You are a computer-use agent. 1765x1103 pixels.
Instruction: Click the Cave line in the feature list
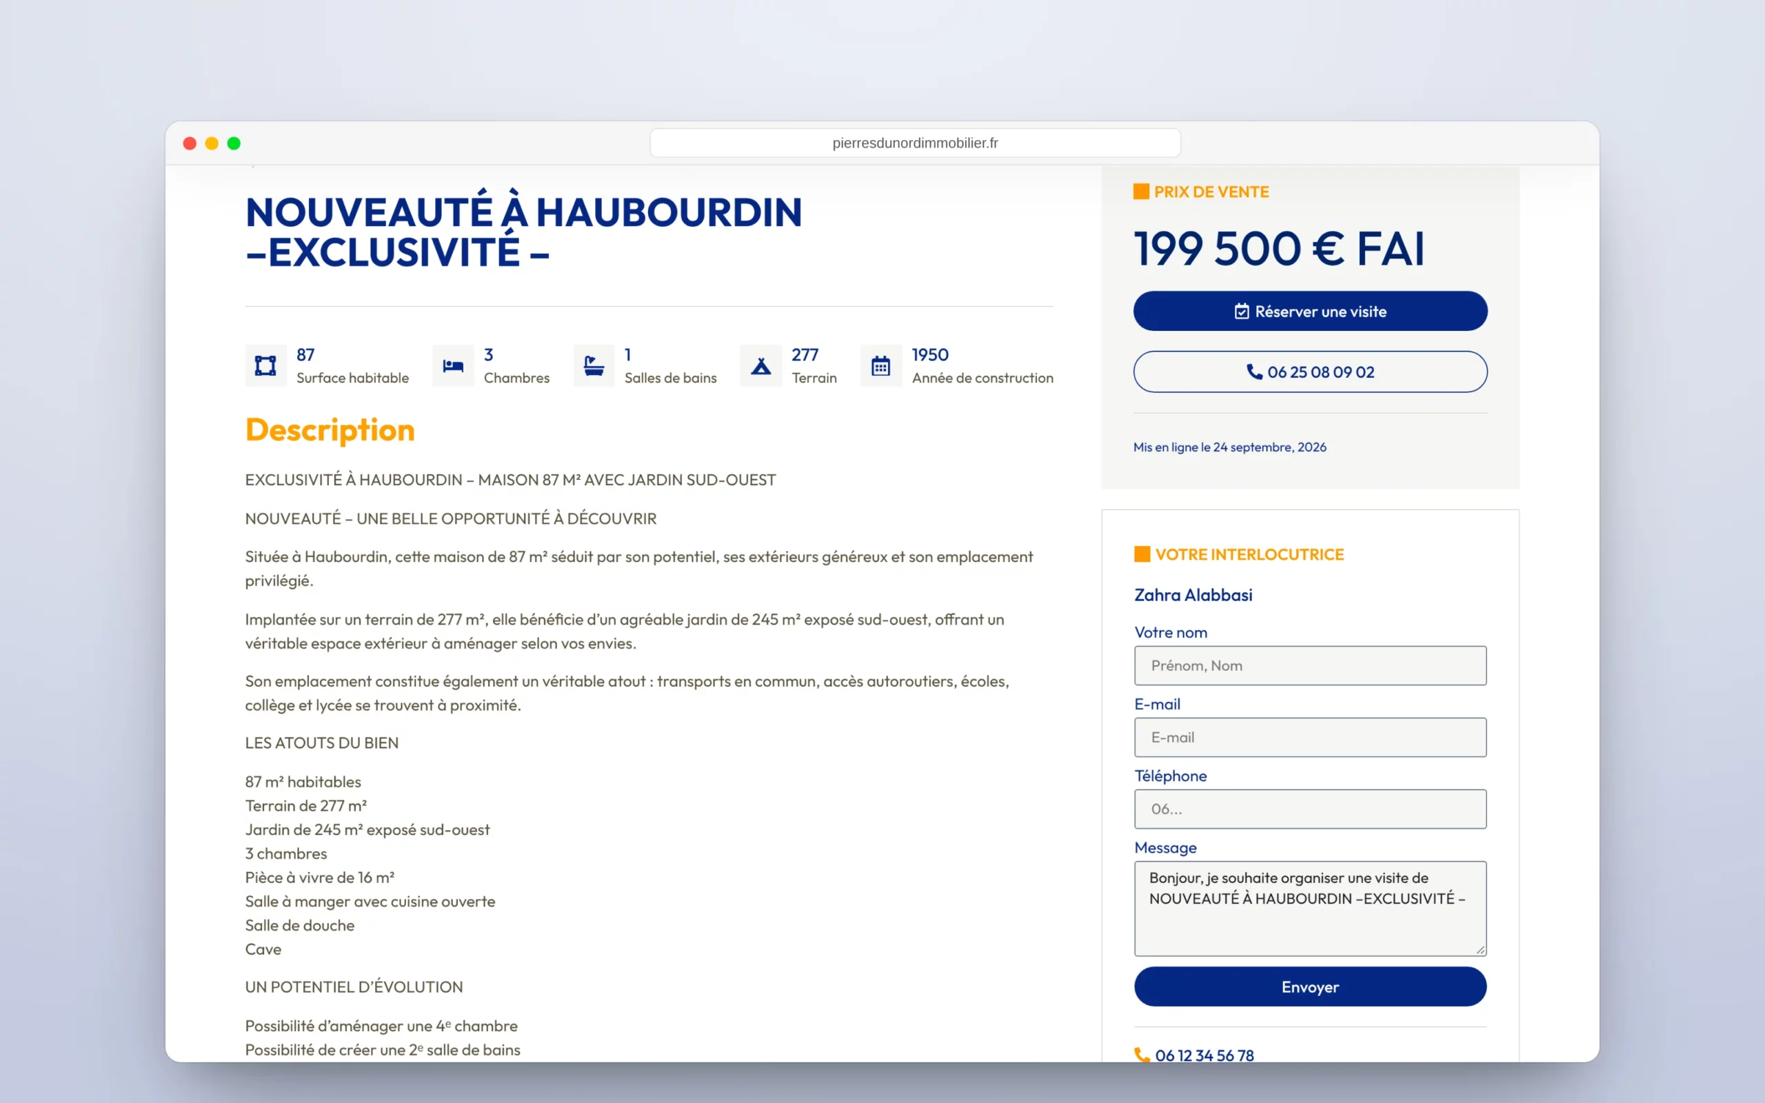click(263, 949)
